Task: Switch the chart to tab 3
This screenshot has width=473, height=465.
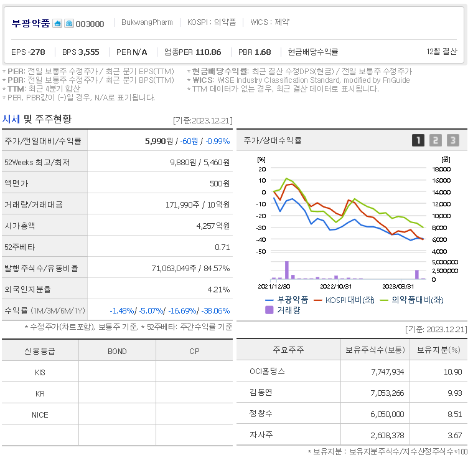Action: coord(453,140)
